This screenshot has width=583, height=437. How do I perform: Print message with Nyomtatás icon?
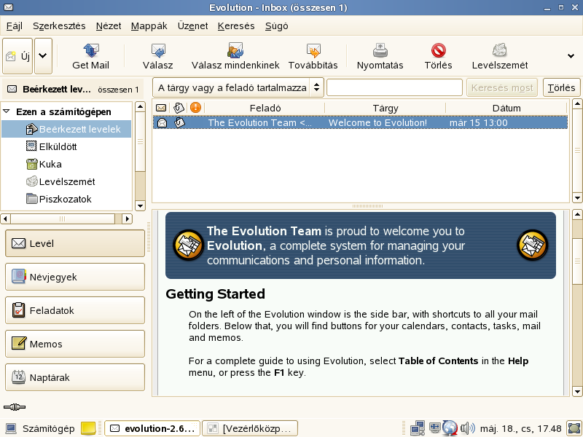[x=380, y=50]
